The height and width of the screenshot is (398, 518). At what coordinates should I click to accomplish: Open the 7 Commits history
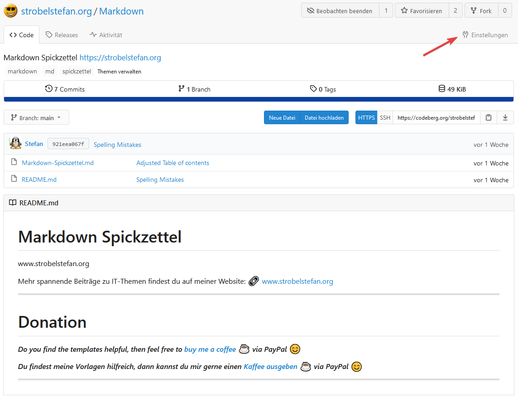pos(65,89)
